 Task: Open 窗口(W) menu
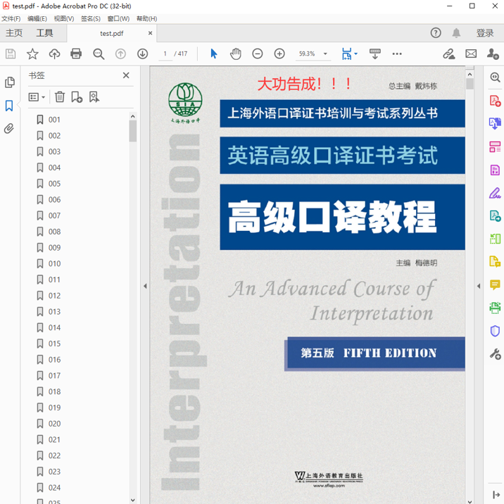118,18
